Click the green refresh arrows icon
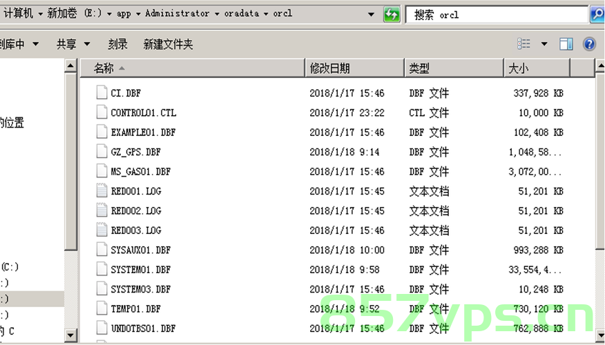 (x=392, y=14)
